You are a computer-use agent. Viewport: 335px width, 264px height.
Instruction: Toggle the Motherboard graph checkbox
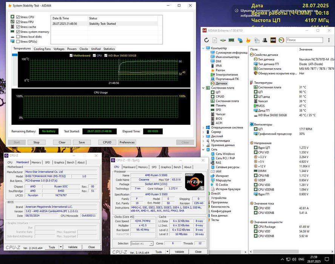click(71, 55)
